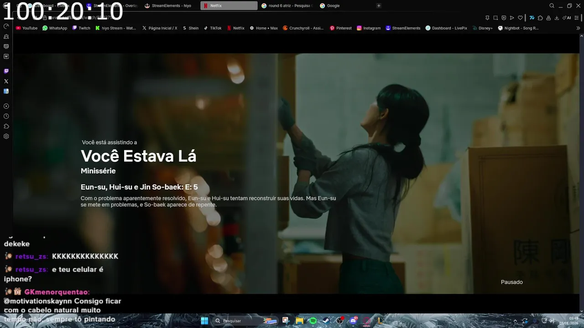Open the WhatsApp bookmark
Viewport: 584px width, 328px height.
(x=55, y=28)
